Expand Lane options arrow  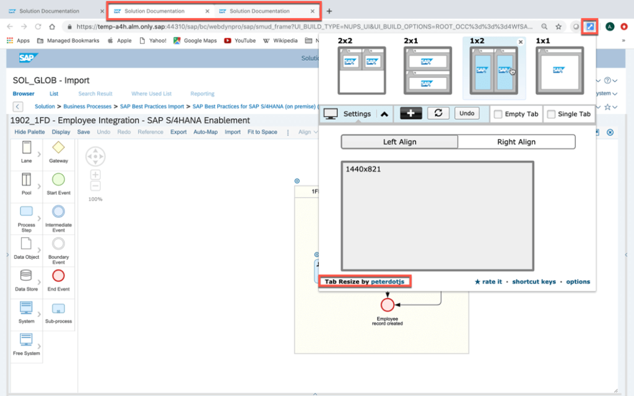point(39,154)
